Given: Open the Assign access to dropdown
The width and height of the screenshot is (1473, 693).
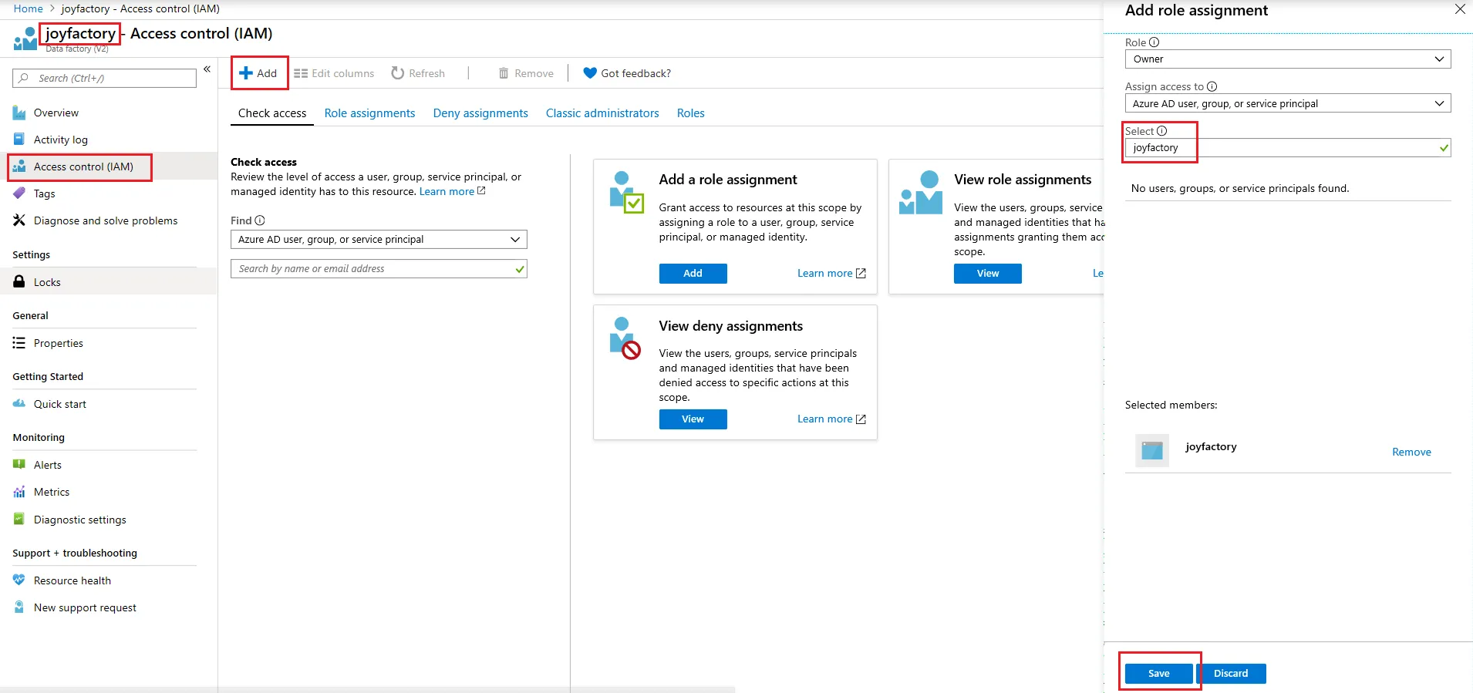Looking at the screenshot, I should point(1288,103).
